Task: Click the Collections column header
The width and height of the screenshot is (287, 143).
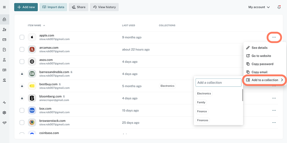Action: pos(167,25)
